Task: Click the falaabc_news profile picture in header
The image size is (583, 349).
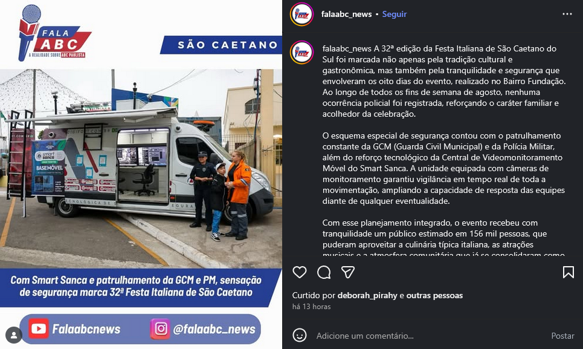Action: [x=301, y=14]
